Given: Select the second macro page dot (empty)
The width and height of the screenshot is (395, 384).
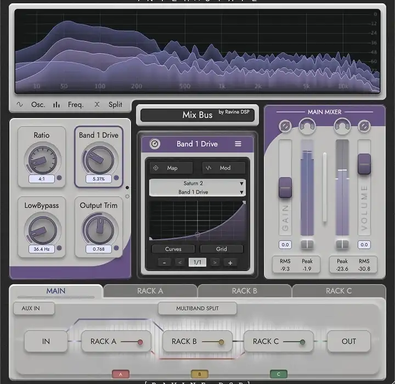Looking at the screenshot, I should click(127, 196).
